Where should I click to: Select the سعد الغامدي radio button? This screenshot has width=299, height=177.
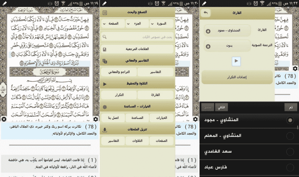pyautogui.click(x=290, y=152)
